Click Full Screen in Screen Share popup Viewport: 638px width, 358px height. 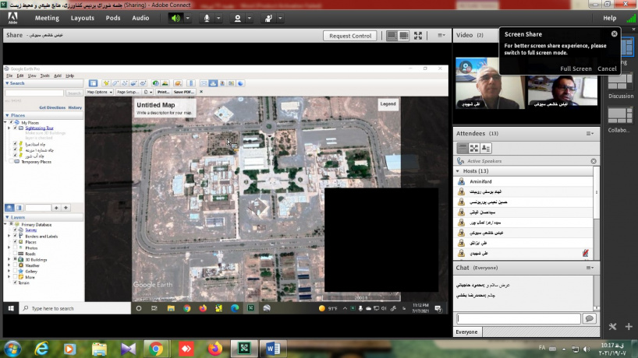[x=576, y=68]
